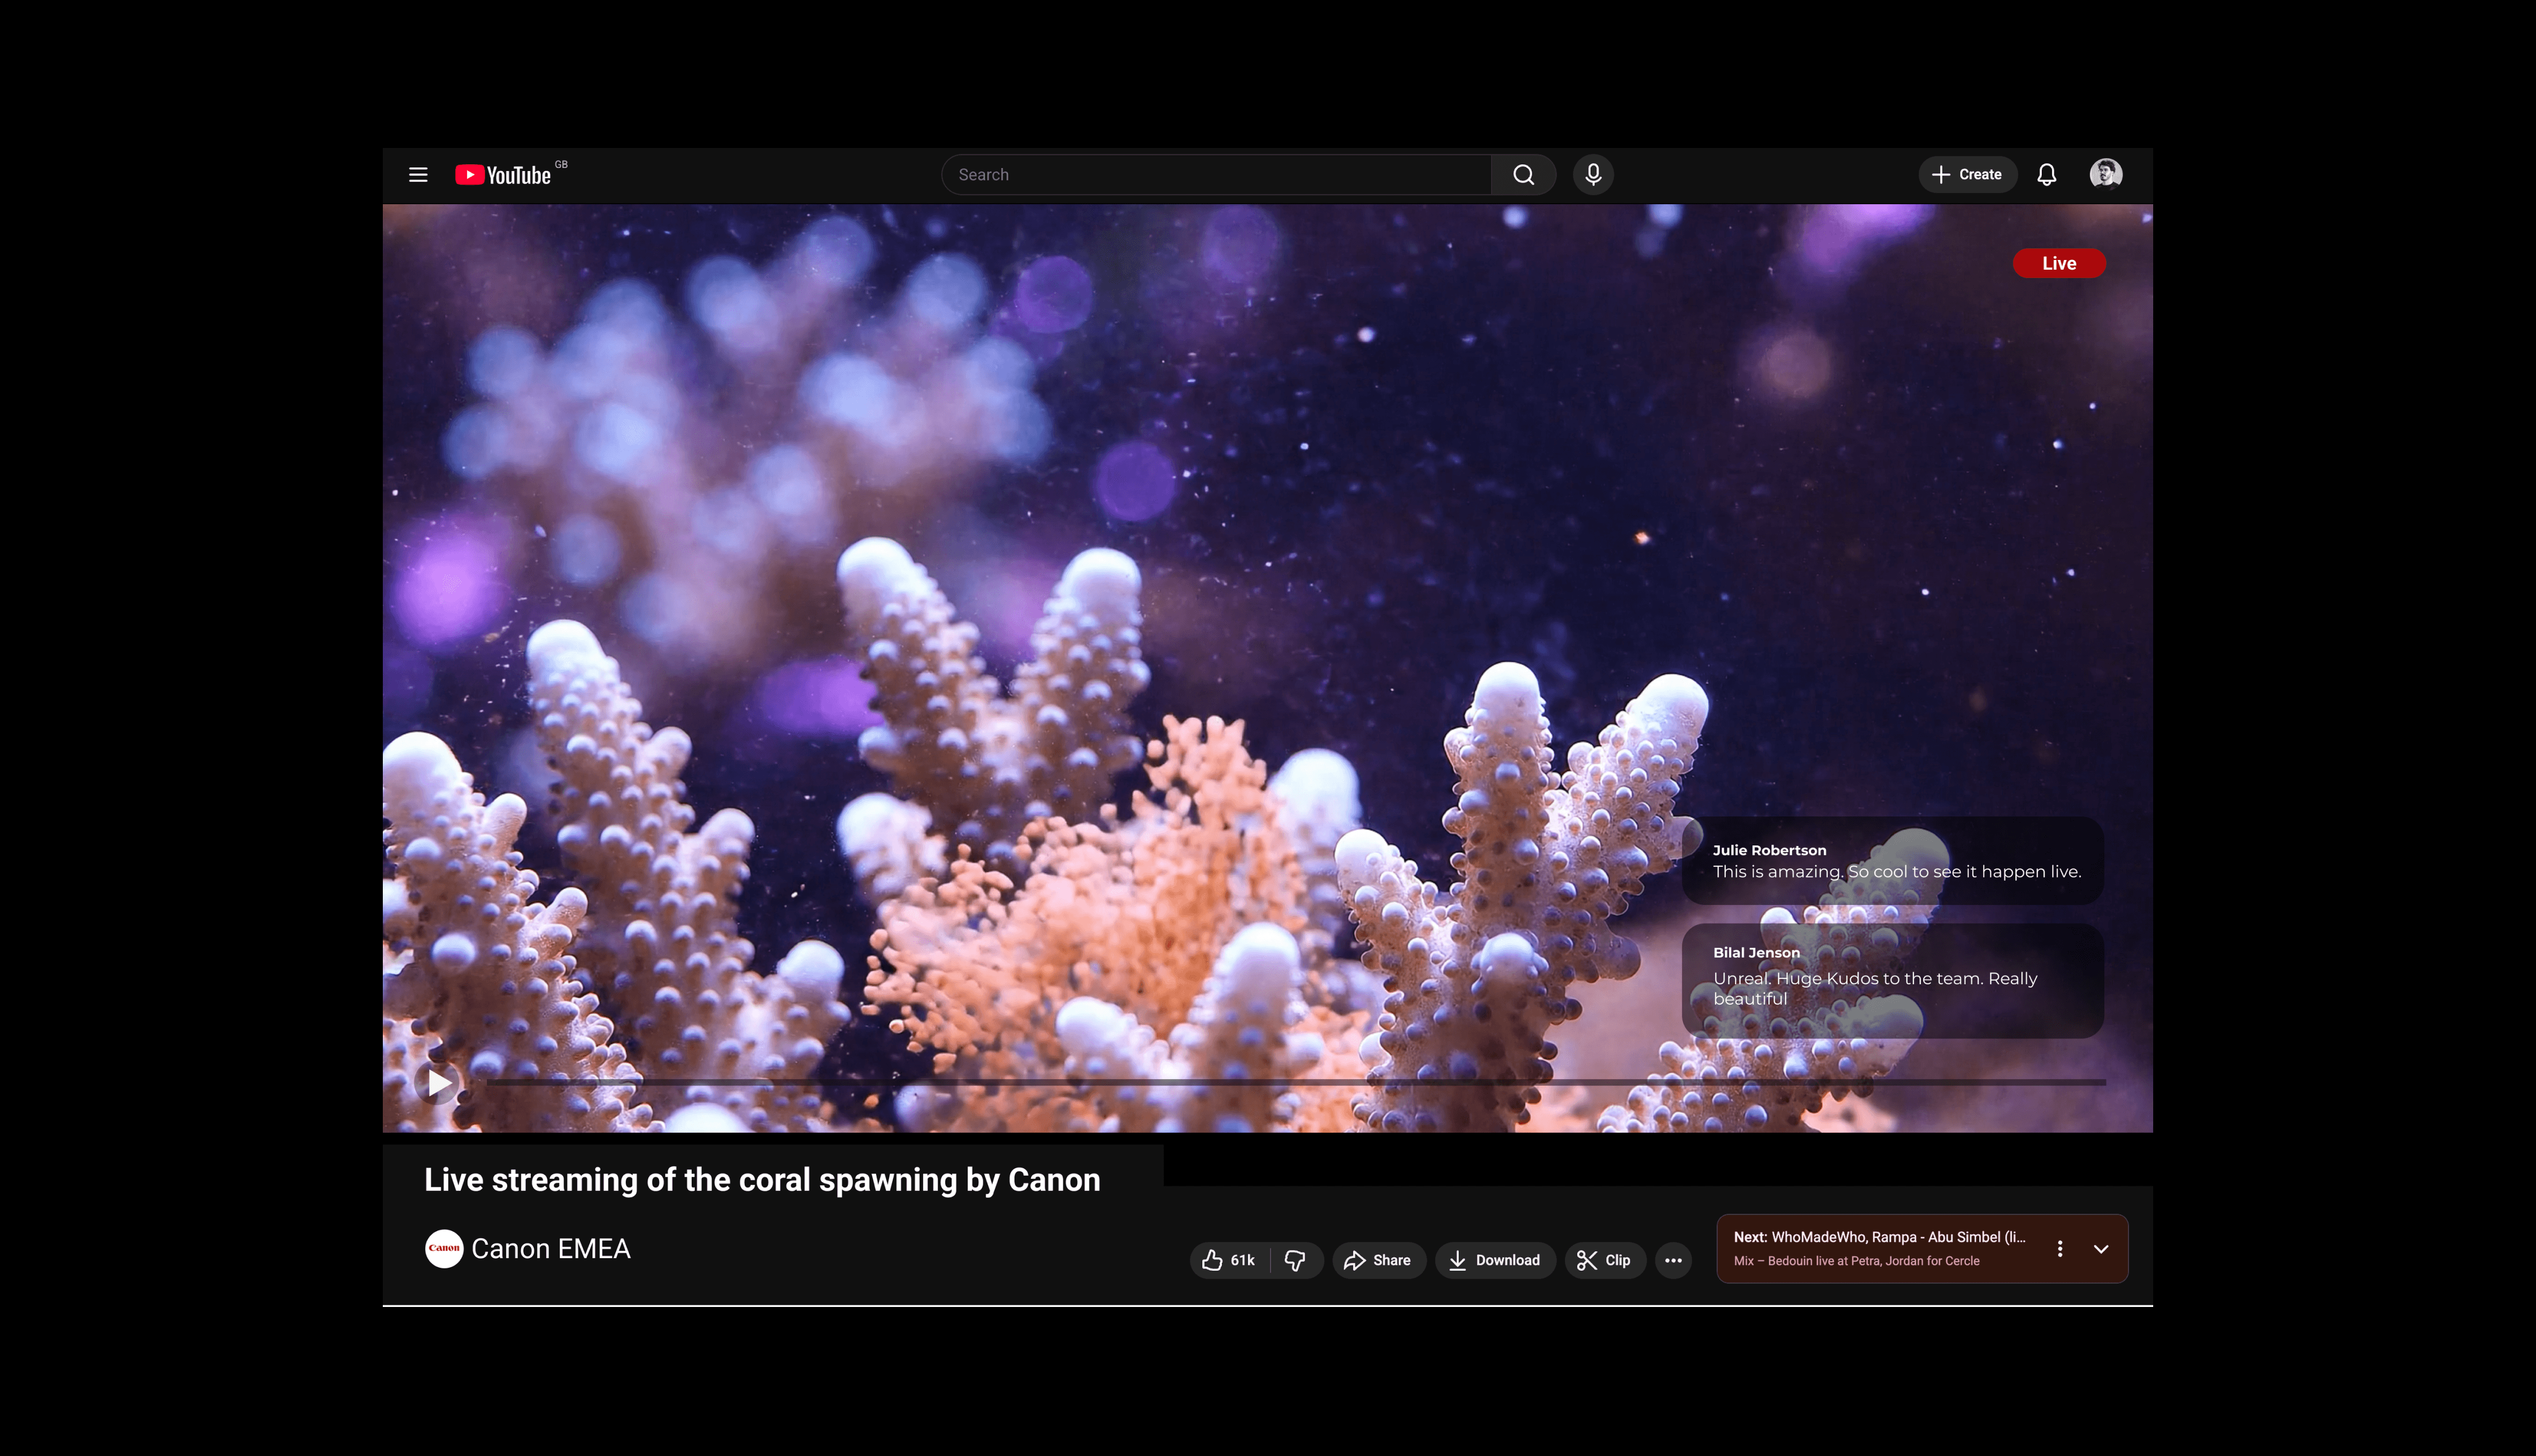Open the Next panel kebab options

point(2060,1249)
